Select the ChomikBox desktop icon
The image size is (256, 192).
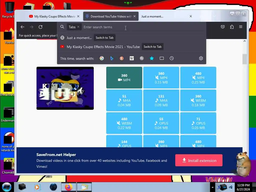pos(8,166)
